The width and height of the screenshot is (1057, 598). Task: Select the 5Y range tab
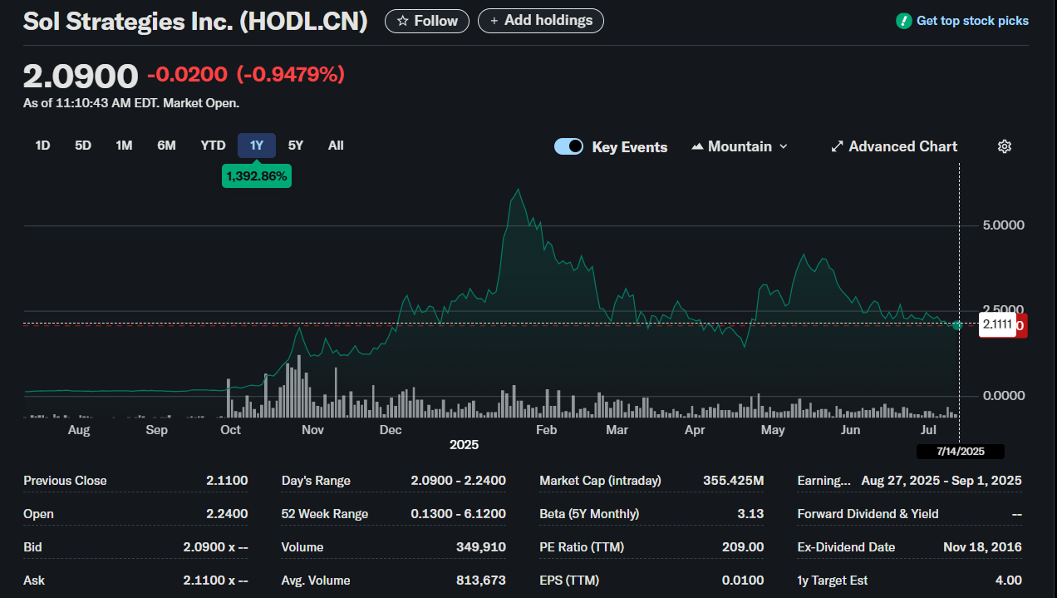click(x=296, y=146)
